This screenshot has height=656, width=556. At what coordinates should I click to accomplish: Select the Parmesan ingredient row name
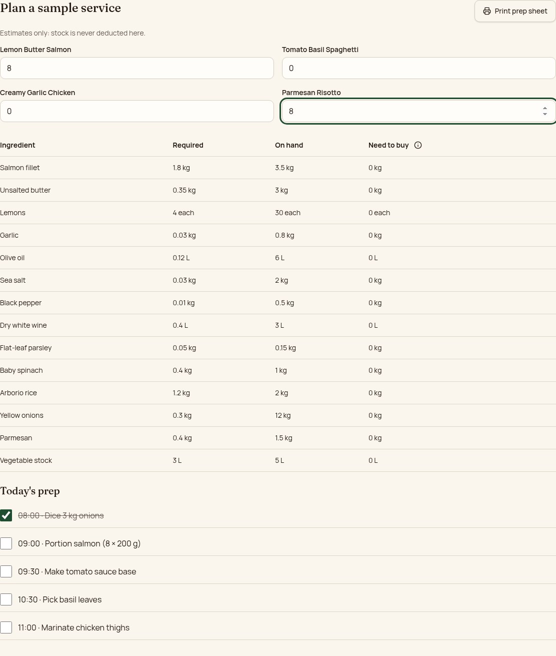16,438
